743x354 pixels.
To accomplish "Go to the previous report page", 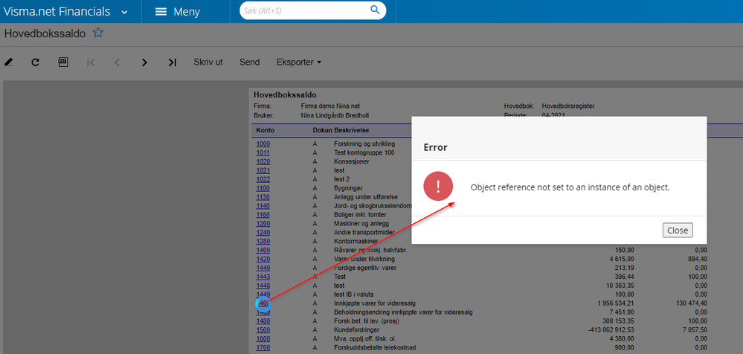I will (x=117, y=62).
